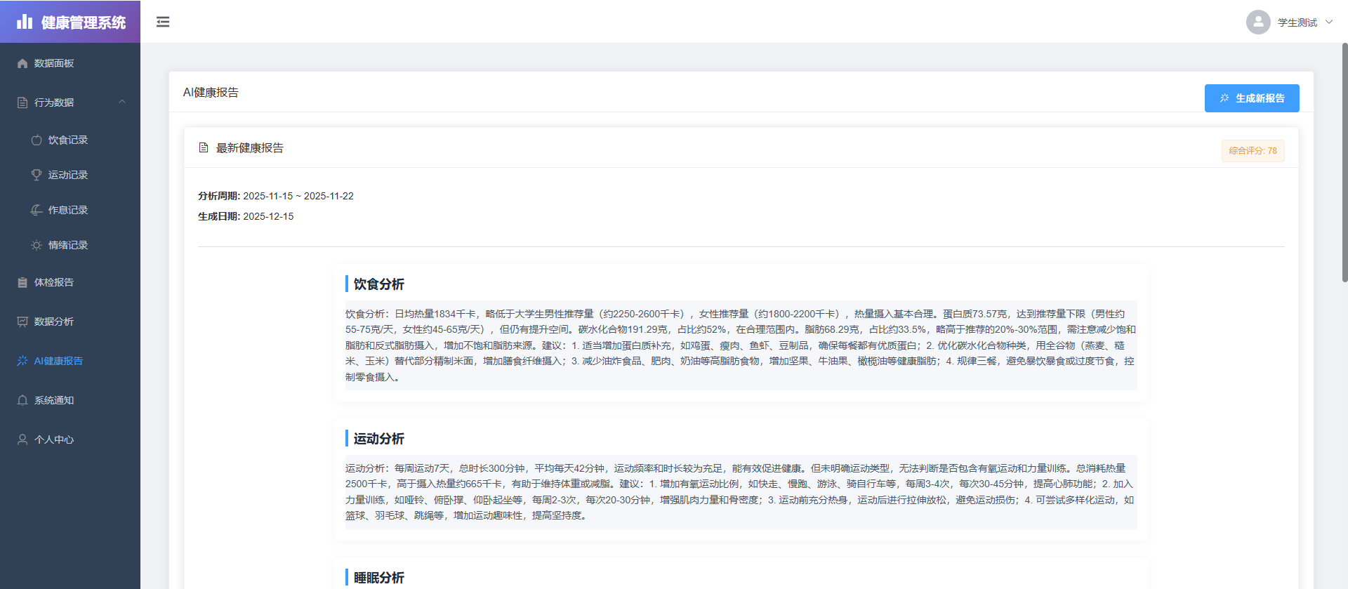Click the 睡眠分析 section heading
The width and height of the screenshot is (1348, 589).
coord(379,578)
